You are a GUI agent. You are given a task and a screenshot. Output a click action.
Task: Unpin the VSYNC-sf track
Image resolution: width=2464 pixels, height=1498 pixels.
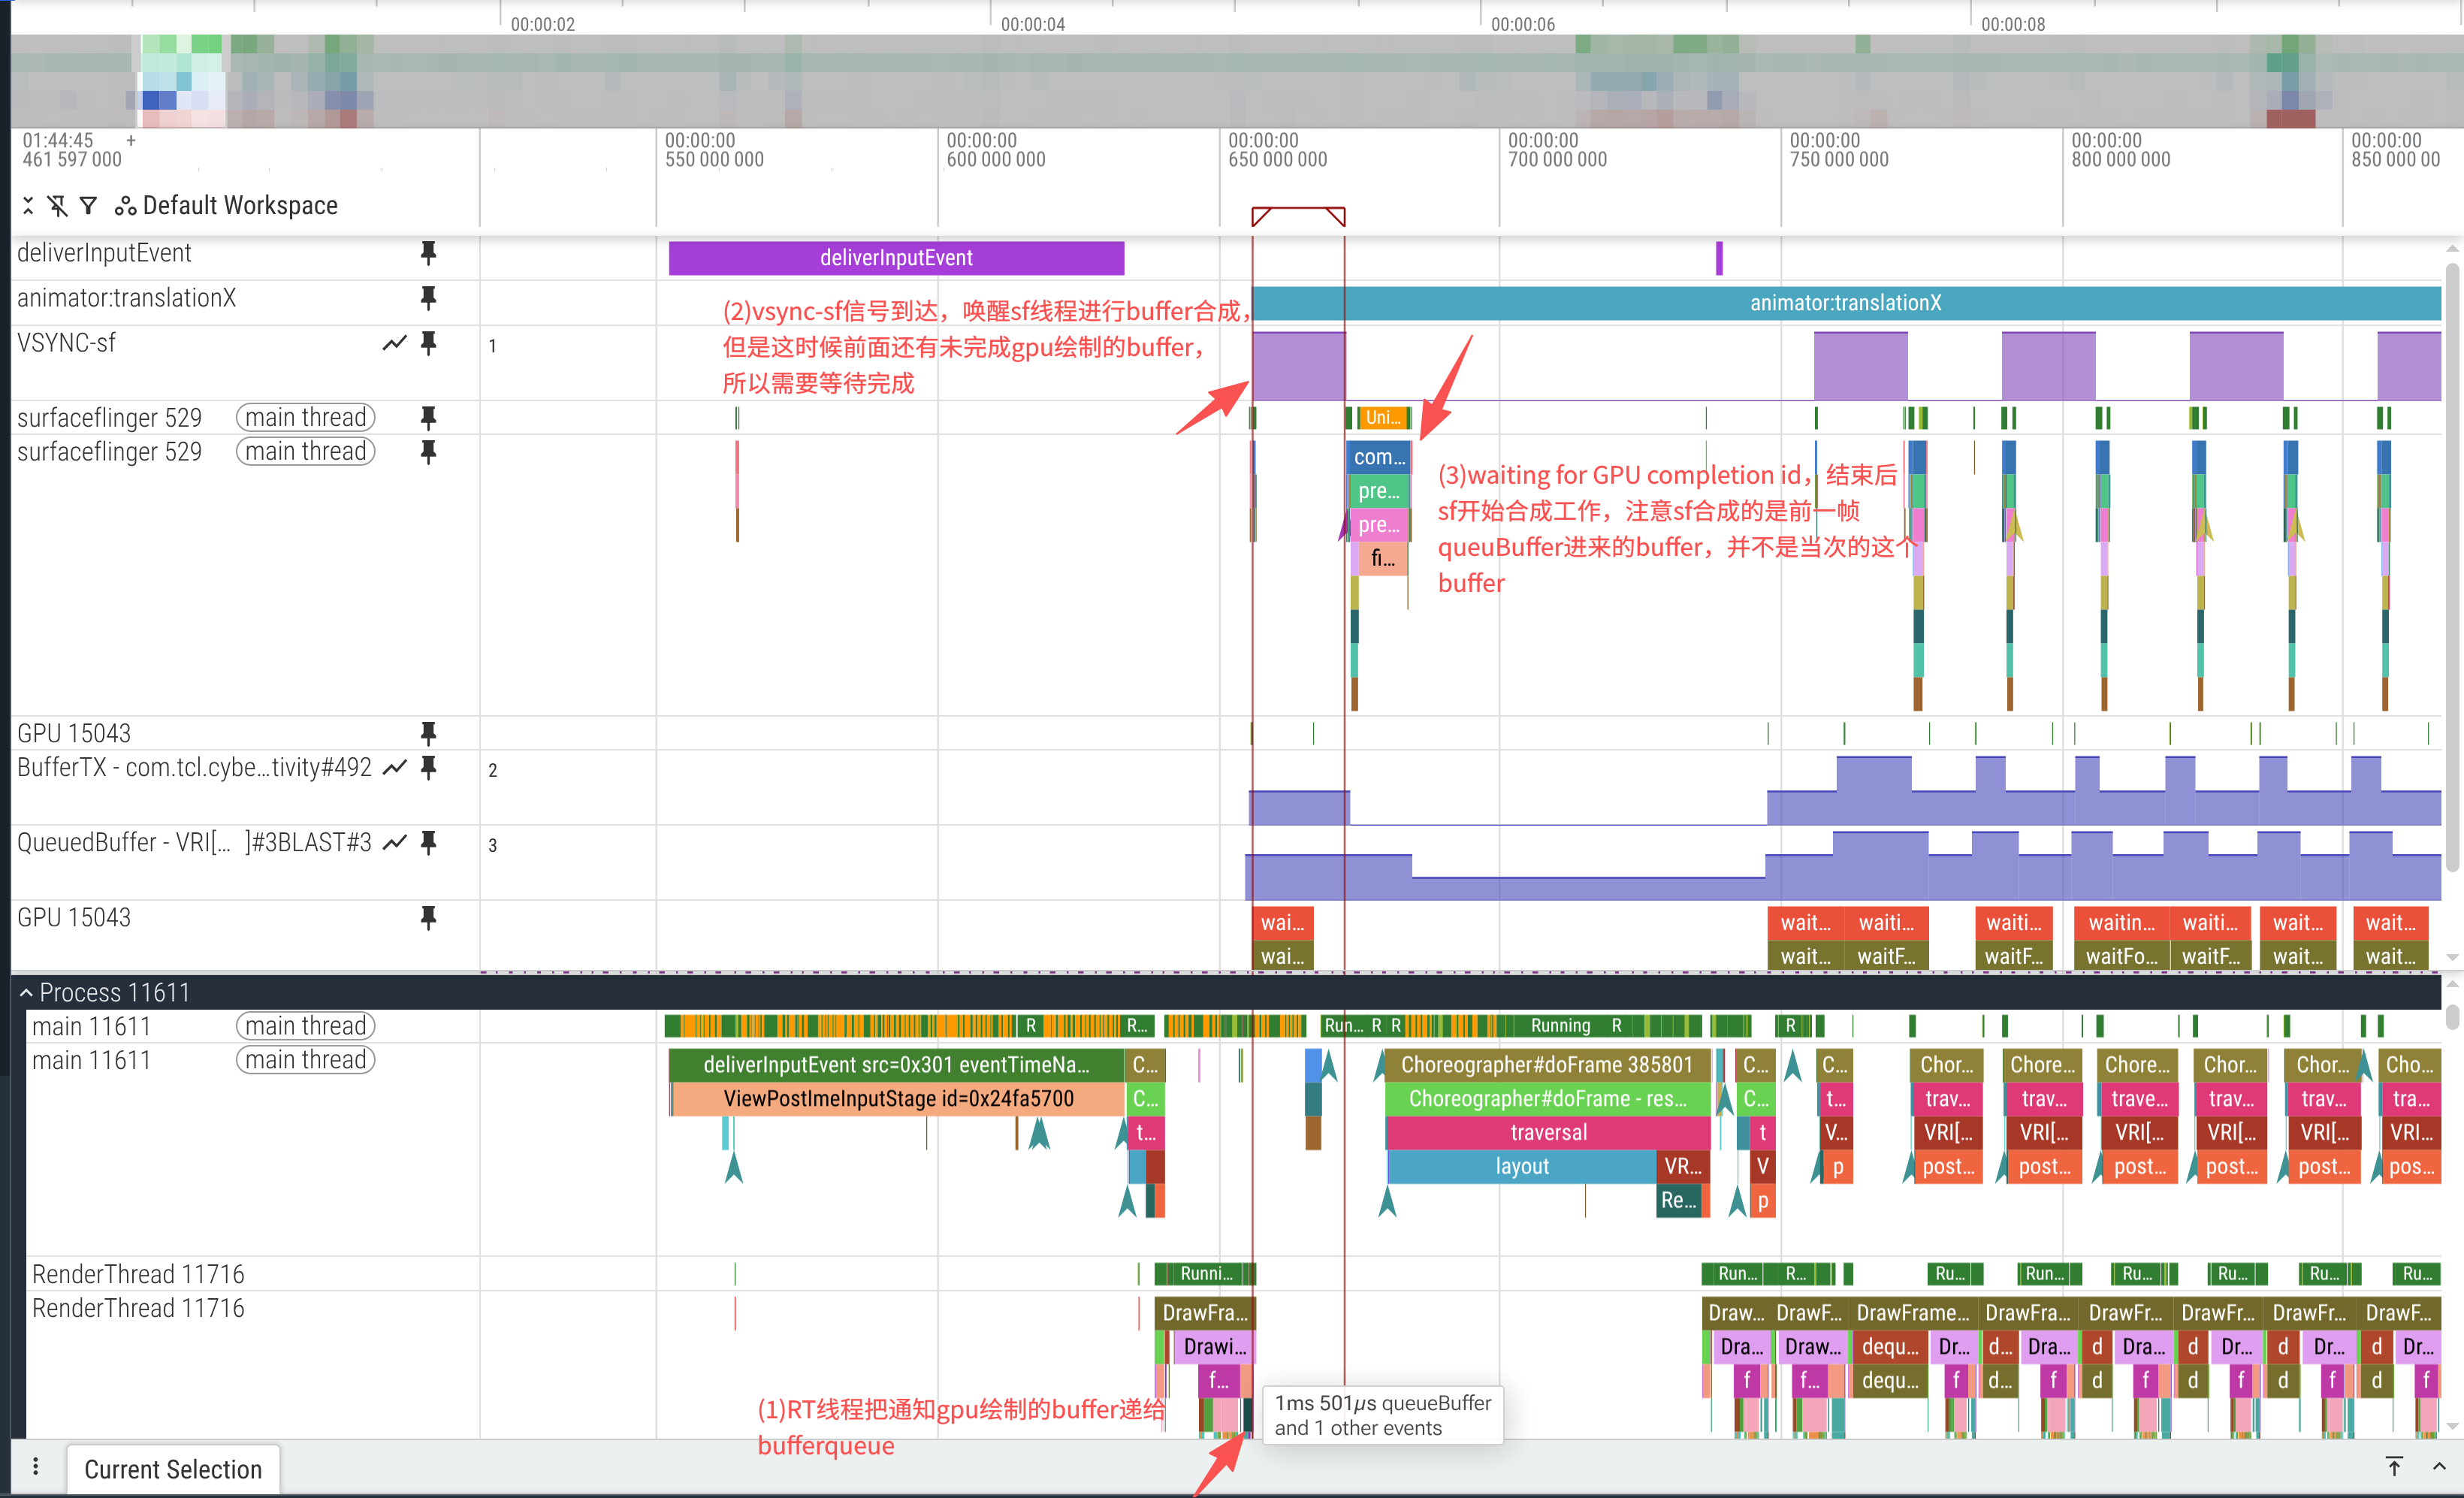point(428,343)
